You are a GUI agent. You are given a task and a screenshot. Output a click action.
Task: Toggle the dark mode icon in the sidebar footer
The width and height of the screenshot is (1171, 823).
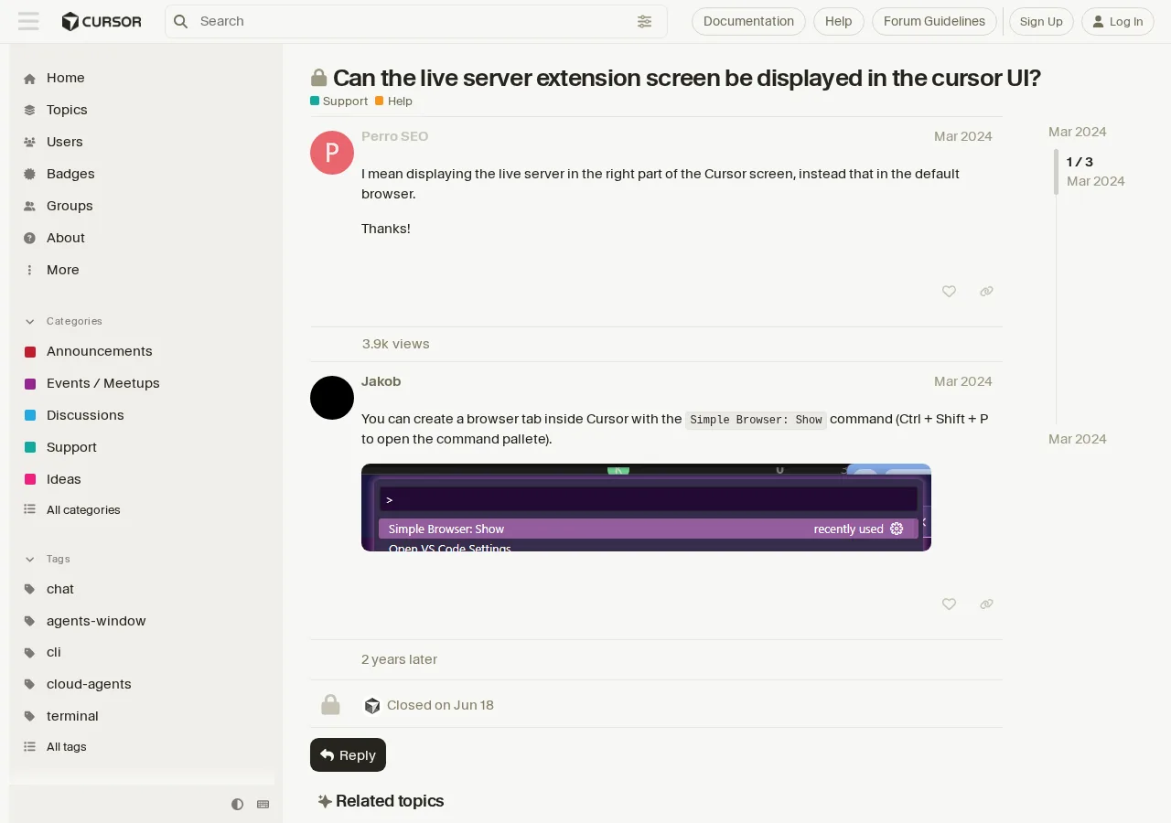238,804
